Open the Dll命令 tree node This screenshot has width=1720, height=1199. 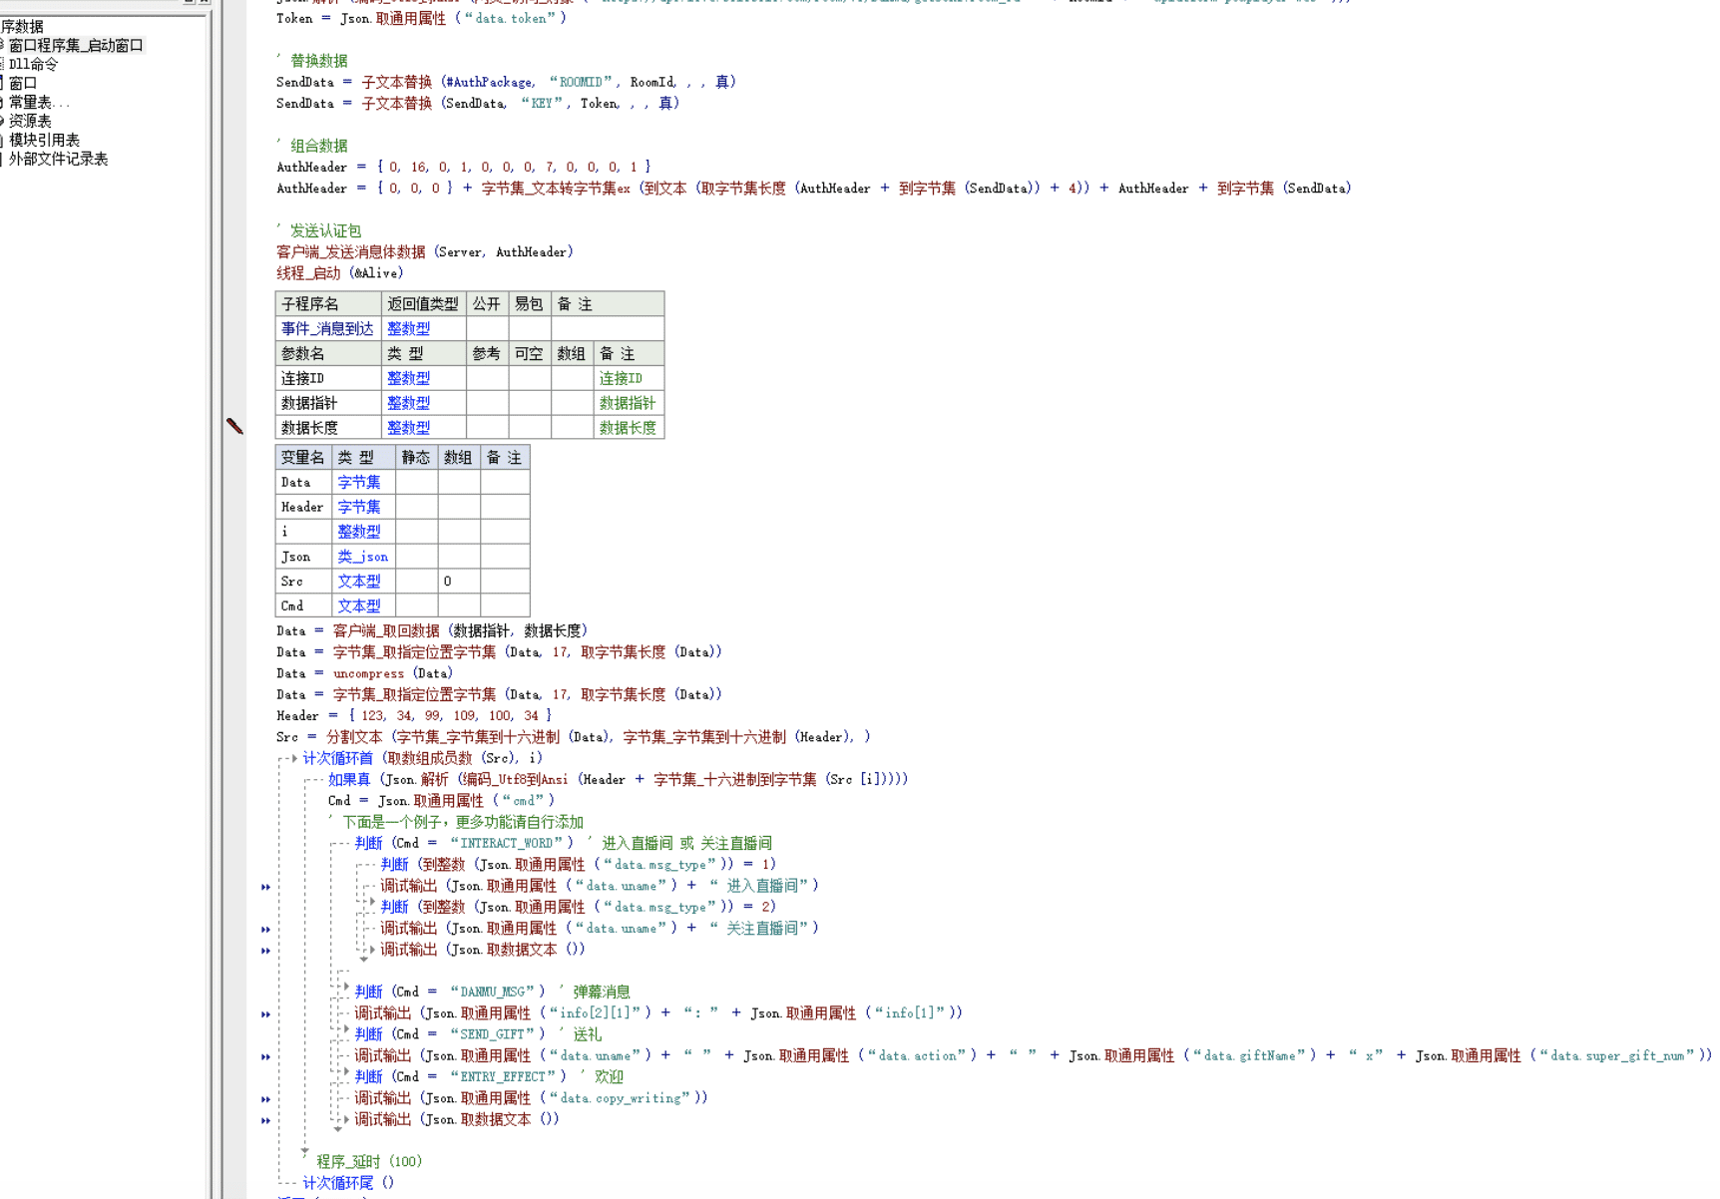(x=33, y=64)
